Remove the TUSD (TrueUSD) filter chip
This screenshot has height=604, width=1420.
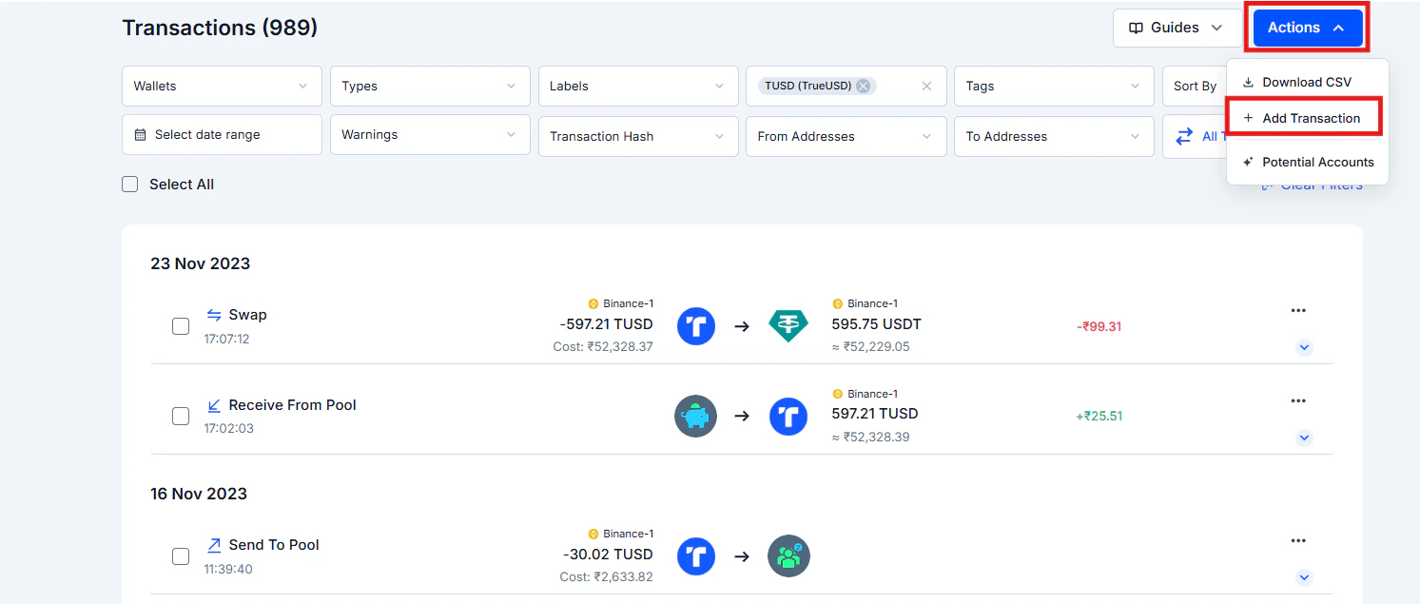click(x=863, y=86)
